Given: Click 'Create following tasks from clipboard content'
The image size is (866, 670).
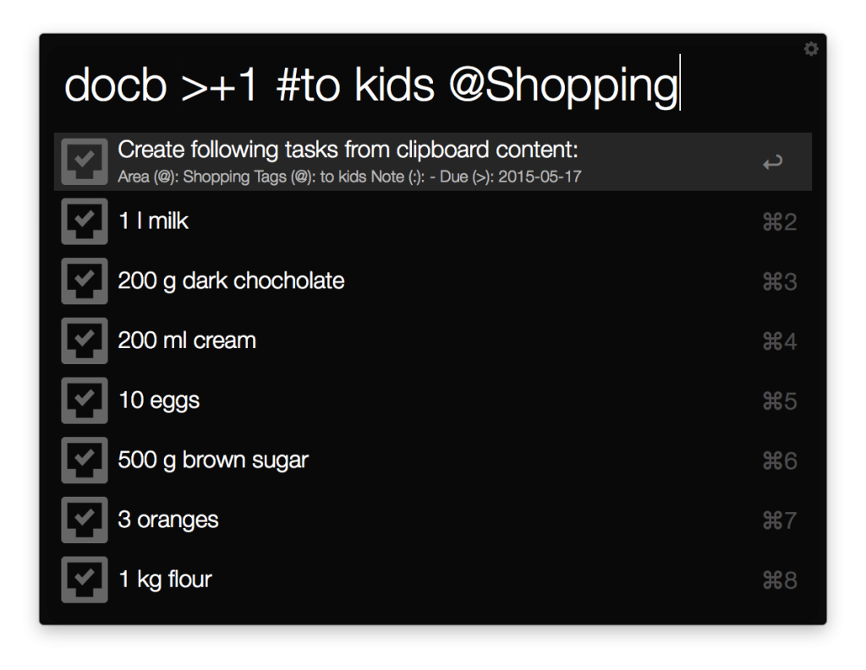Looking at the screenshot, I should 348,151.
